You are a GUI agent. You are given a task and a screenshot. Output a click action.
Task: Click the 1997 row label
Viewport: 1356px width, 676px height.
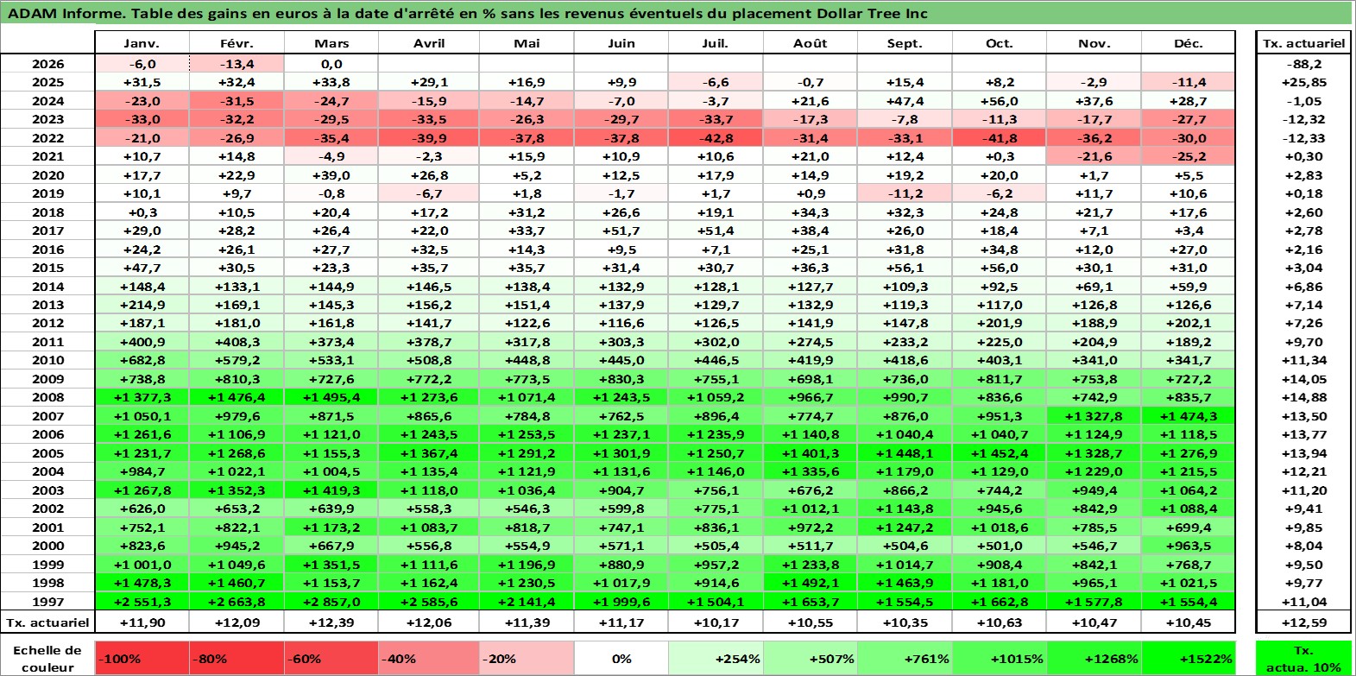coord(47,602)
